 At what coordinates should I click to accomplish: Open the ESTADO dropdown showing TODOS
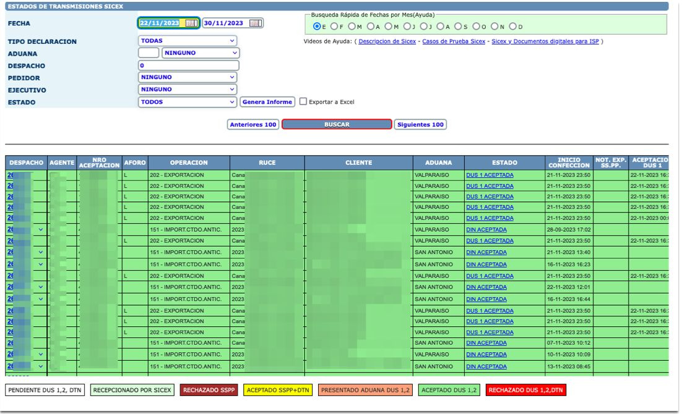pos(188,102)
